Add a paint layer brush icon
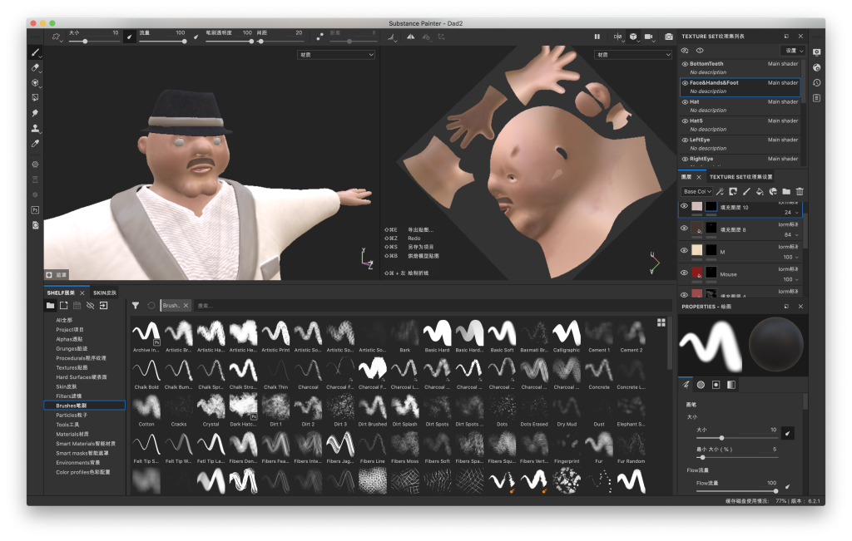 (746, 191)
